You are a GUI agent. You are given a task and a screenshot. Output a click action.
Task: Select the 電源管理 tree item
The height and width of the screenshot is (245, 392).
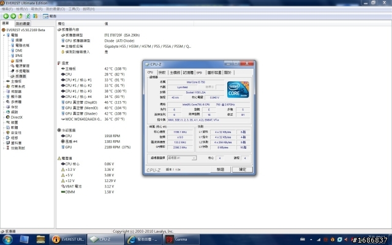click(20, 66)
